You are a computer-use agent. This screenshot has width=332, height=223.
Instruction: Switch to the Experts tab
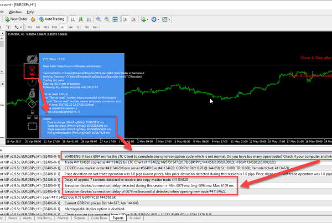[x=118, y=218]
